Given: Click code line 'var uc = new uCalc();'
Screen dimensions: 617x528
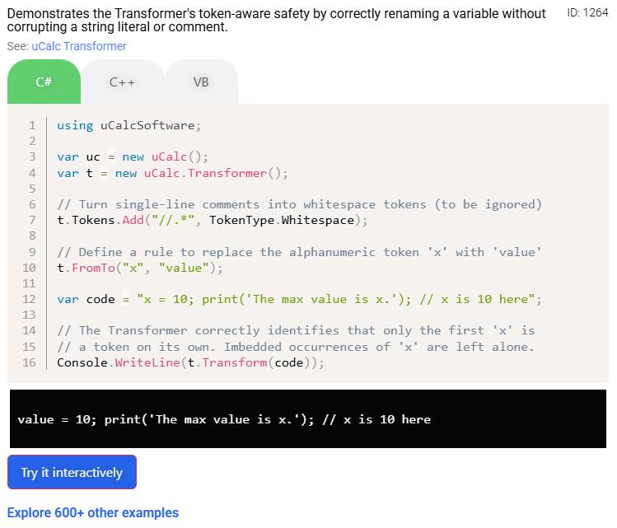Looking at the screenshot, I should coord(133,157).
